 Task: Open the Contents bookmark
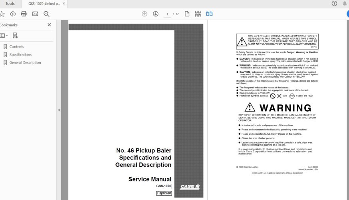[17, 46]
